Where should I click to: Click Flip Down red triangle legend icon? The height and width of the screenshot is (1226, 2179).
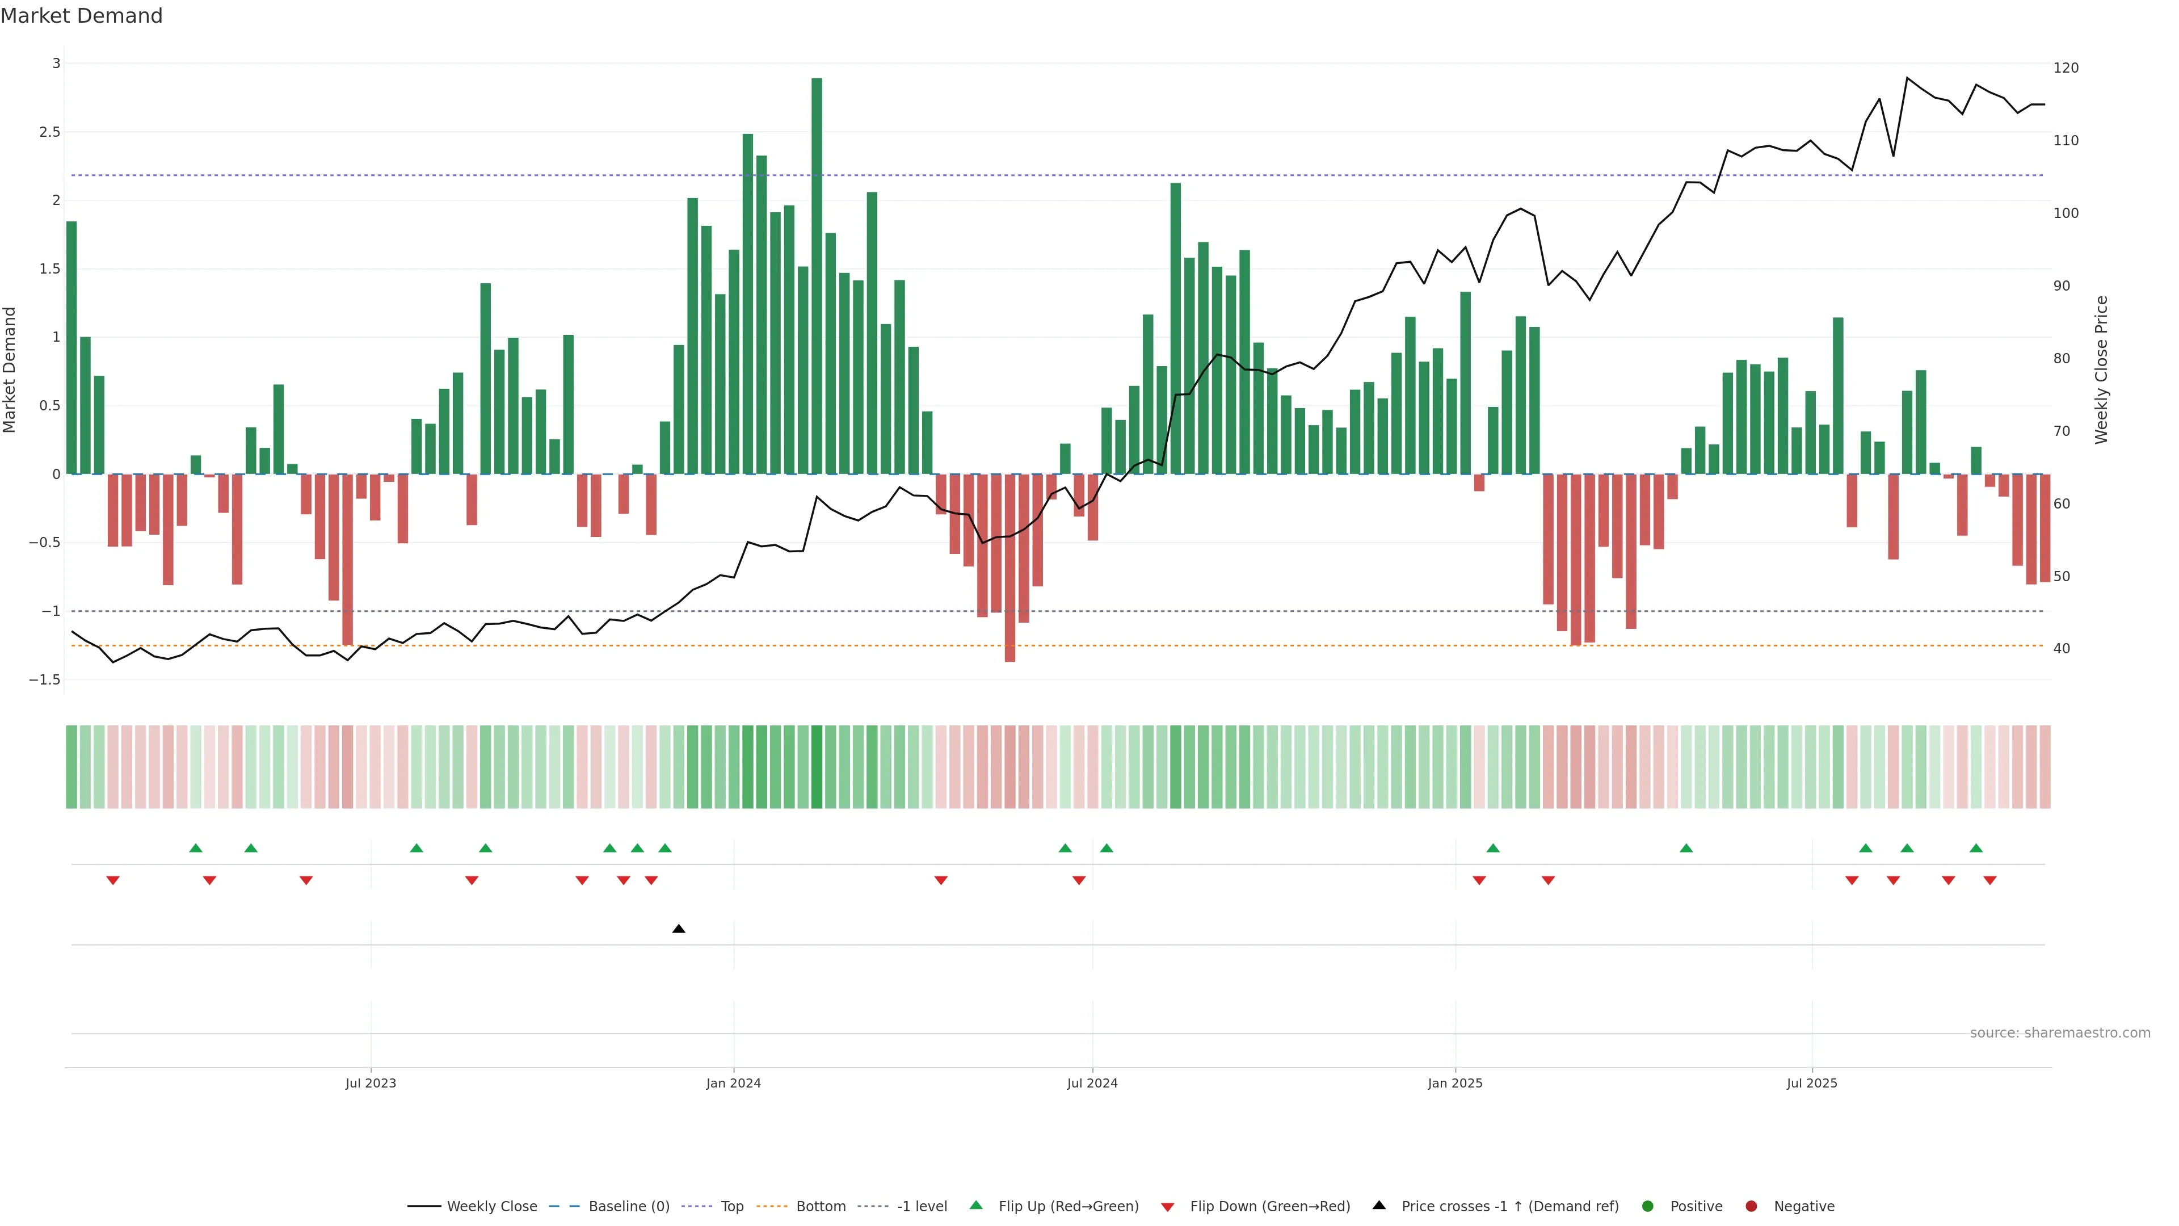point(1167,1207)
